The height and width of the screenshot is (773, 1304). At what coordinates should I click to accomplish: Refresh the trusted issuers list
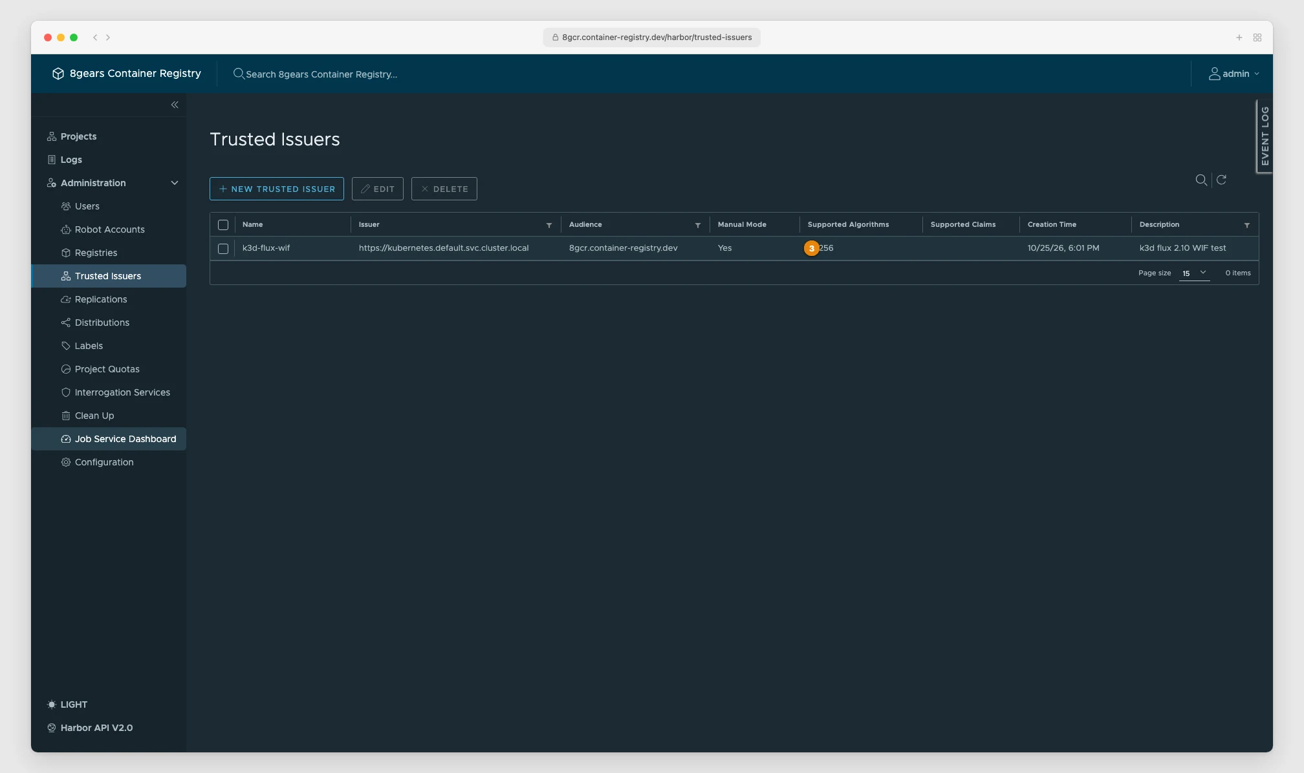[1221, 180]
